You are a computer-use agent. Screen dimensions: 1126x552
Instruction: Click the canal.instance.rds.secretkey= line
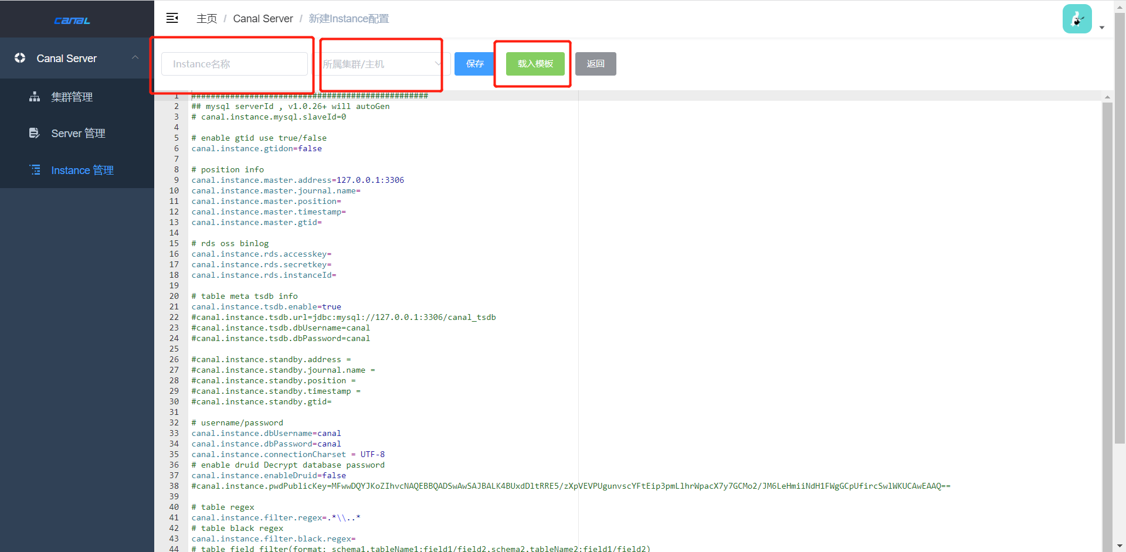click(x=262, y=264)
